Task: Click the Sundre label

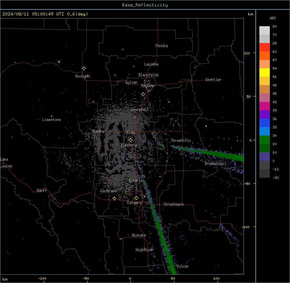Action: tap(98, 131)
